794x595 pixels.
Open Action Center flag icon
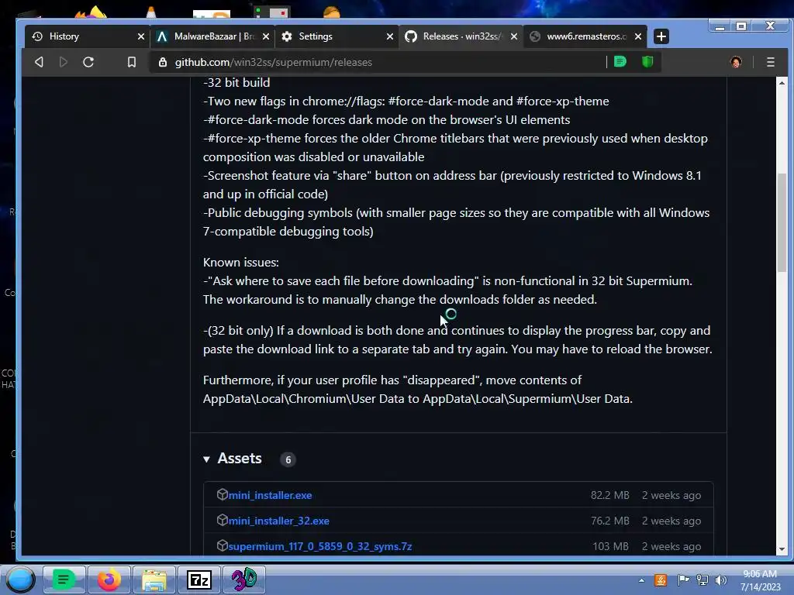683,580
